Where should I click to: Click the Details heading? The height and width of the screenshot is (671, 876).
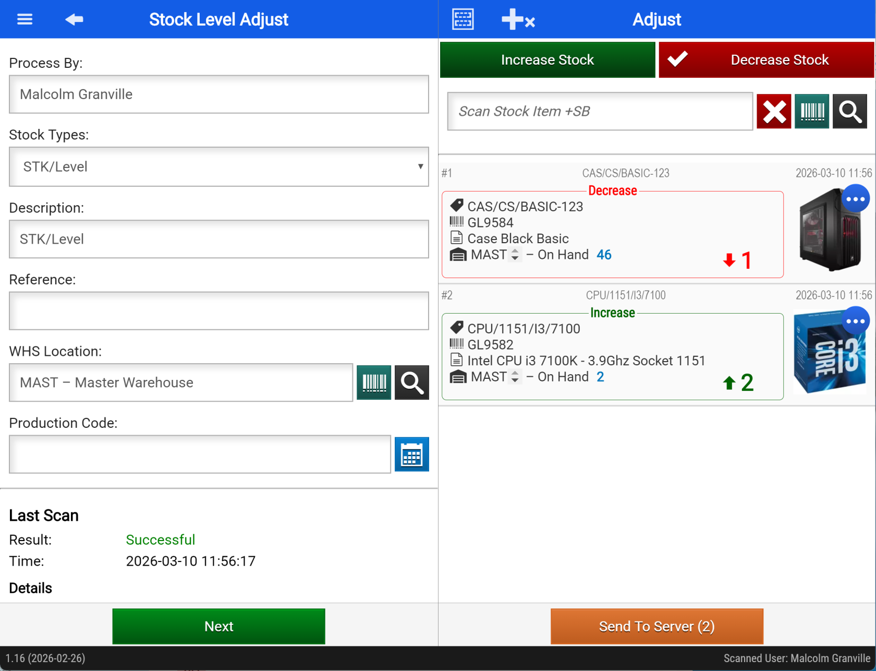pyautogui.click(x=31, y=588)
